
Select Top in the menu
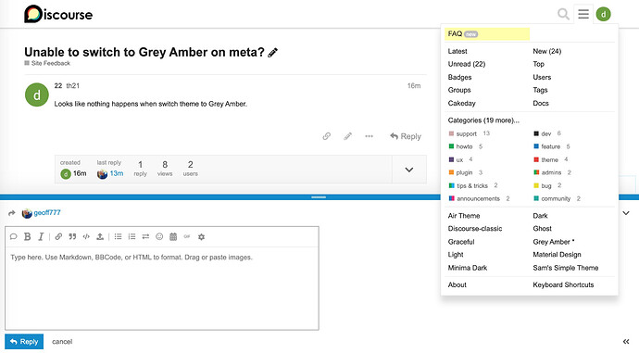click(x=538, y=64)
